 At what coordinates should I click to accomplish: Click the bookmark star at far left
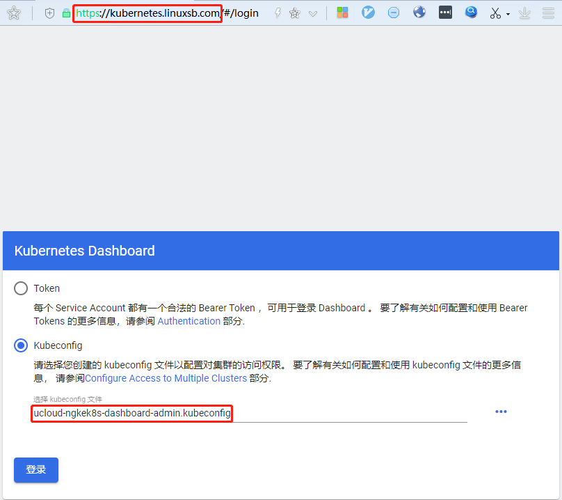coord(14,13)
